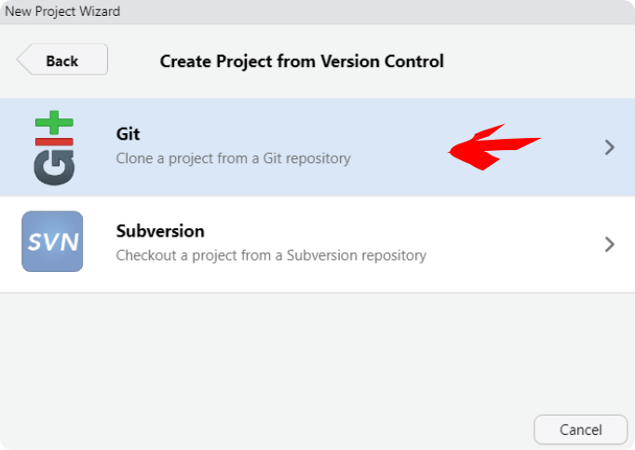Dismiss the wizard with Cancel
Viewport: 635px width, 450px height.
tap(580, 430)
